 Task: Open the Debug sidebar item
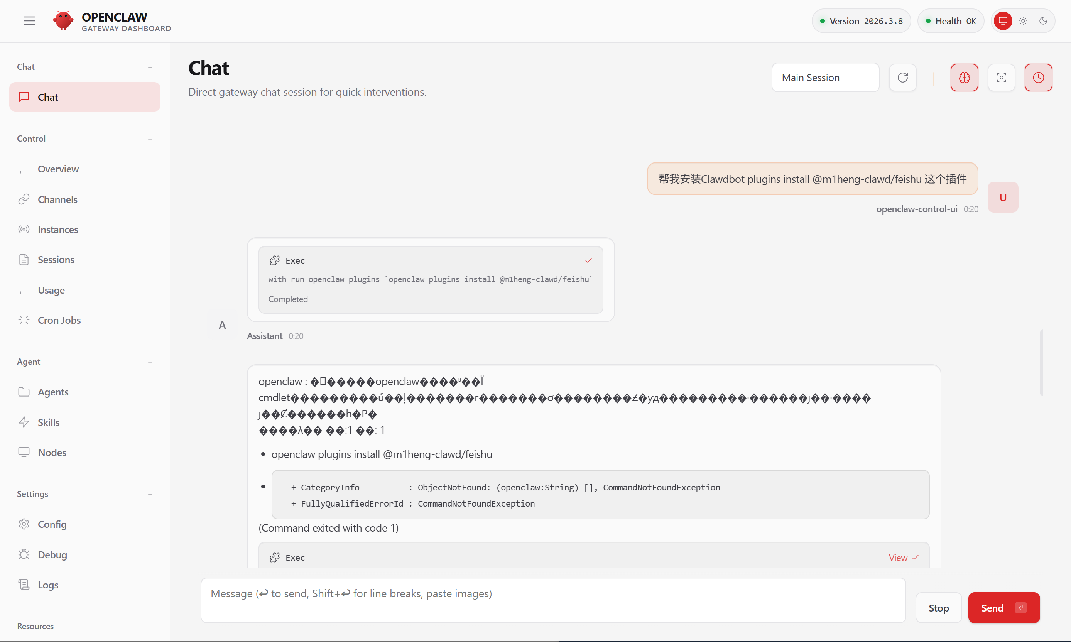pyautogui.click(x=52, y=554)
